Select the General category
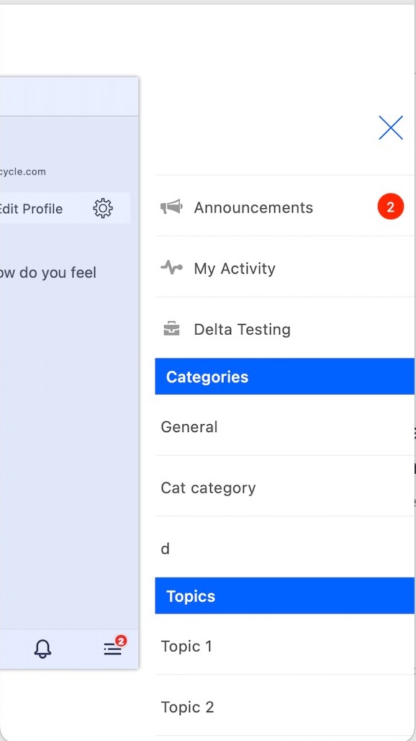The height and width of the screenshot is (741, 416). pos(285,427)
